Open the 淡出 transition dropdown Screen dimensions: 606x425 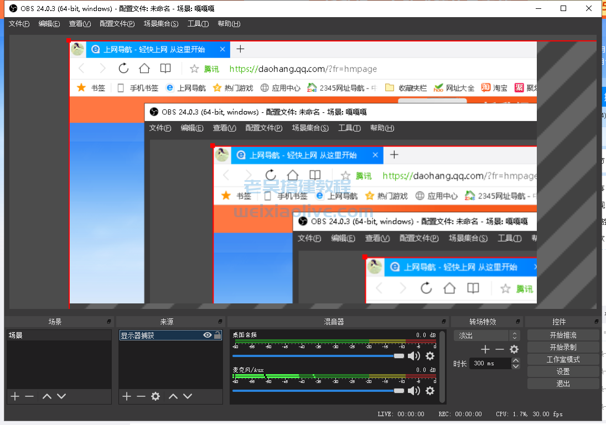click(487, 335)
